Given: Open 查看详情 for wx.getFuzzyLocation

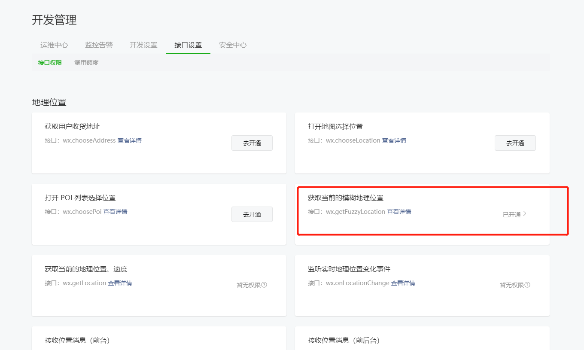Looking at the screenshot, I should click(x=399, y=212).
